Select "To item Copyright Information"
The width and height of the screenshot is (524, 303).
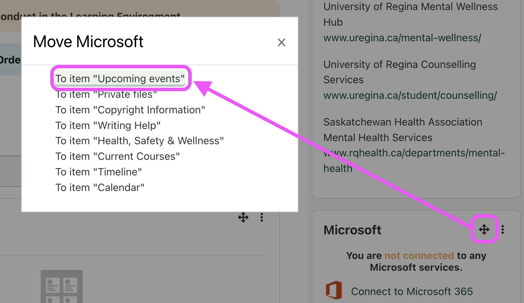click(x=130, y=110)
